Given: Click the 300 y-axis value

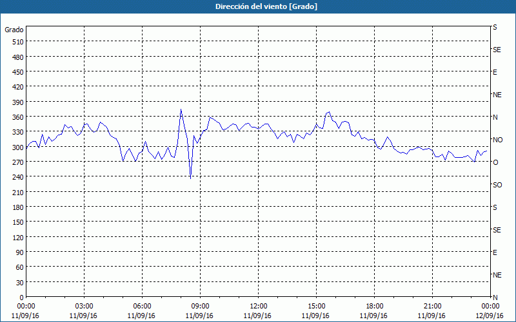Looking at the screenshot, I should [18, 147].
